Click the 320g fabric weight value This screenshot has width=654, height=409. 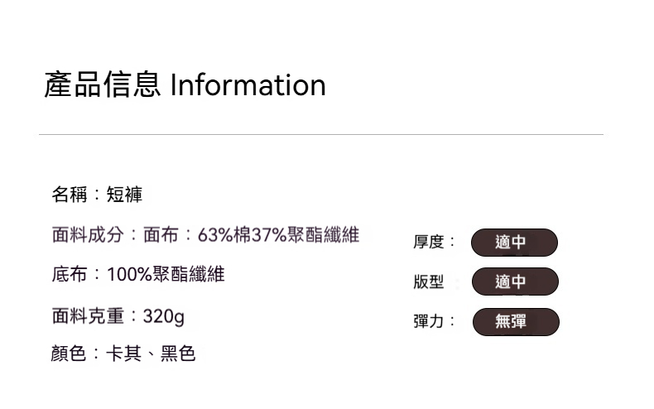click(x=164, y=315)
